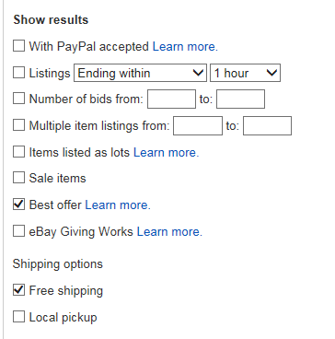The width and height of the screenshot is (335, 339).
Task: Focus the Number of bids from field
Action: 171,99
